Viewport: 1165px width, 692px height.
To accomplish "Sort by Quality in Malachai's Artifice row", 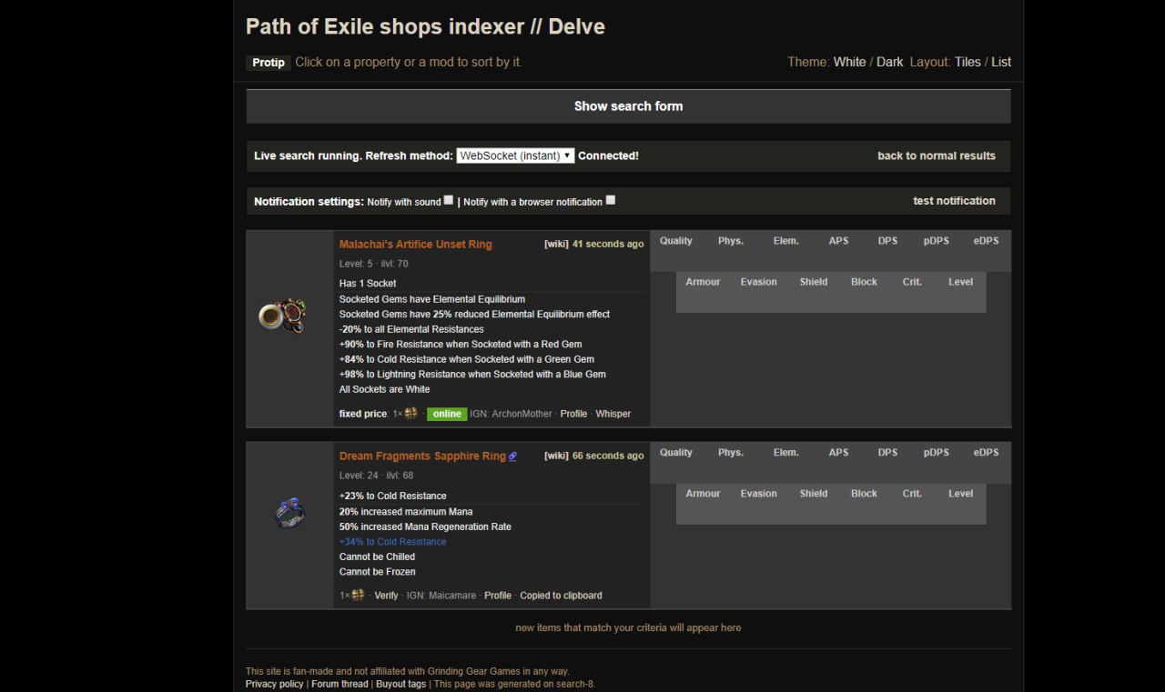I will [x=676, y=241].
